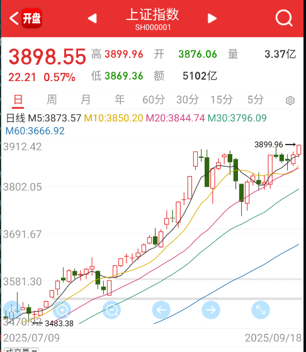Open the 开盘 app icon
The width and height of the screenshot is (306, 352).
31,18
